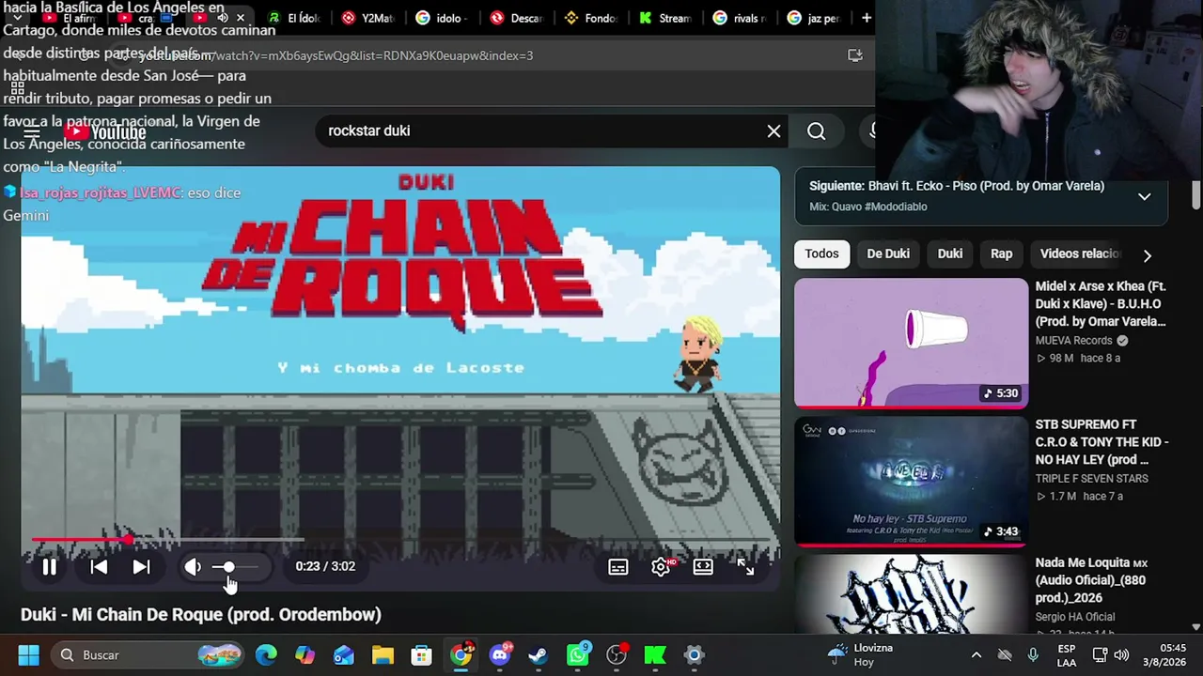Image resolution: width=1203 pixels, height=676 pixels.
Task: Open the B.U.H.O video thumbnail
Action: pyautogui.click(x=912, y=343)
